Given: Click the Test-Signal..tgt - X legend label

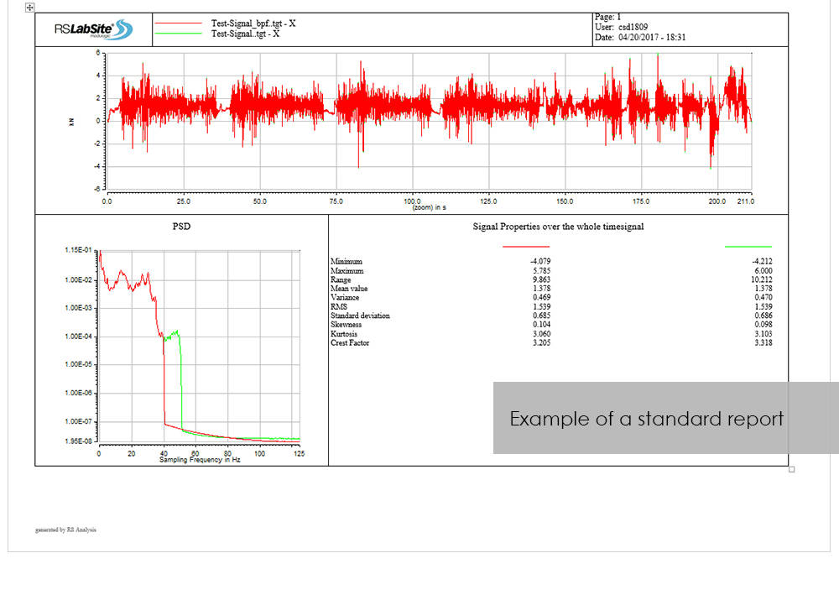Looking at the screenshot, I should (x=245, y=34).
